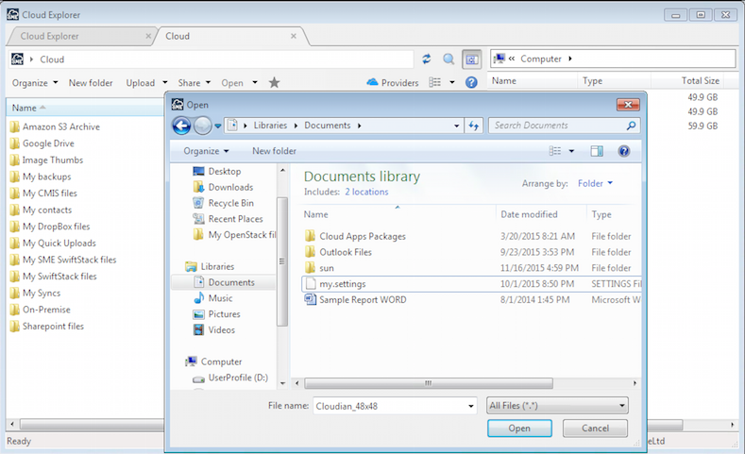Open the Arrange by Folder dropdown
This screenshot has width=745, height=454.
pyautogui.click(x=595, y=183)
